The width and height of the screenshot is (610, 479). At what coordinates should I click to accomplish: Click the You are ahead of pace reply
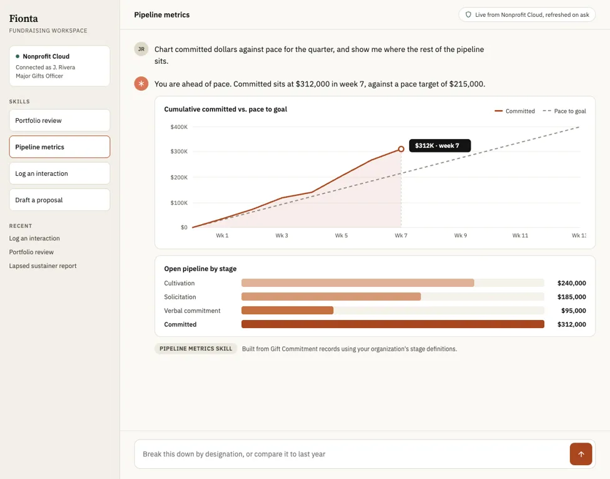pyautogui.click(x=320, y=84)
